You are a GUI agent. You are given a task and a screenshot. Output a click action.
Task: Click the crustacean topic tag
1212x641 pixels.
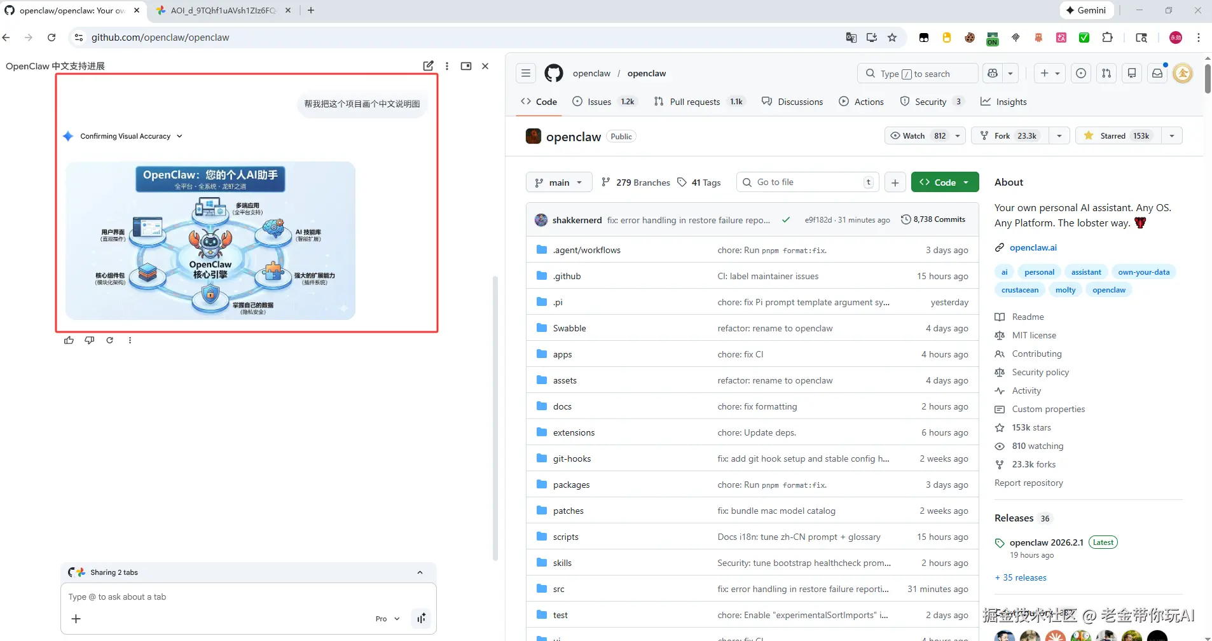click(1019, 290)
